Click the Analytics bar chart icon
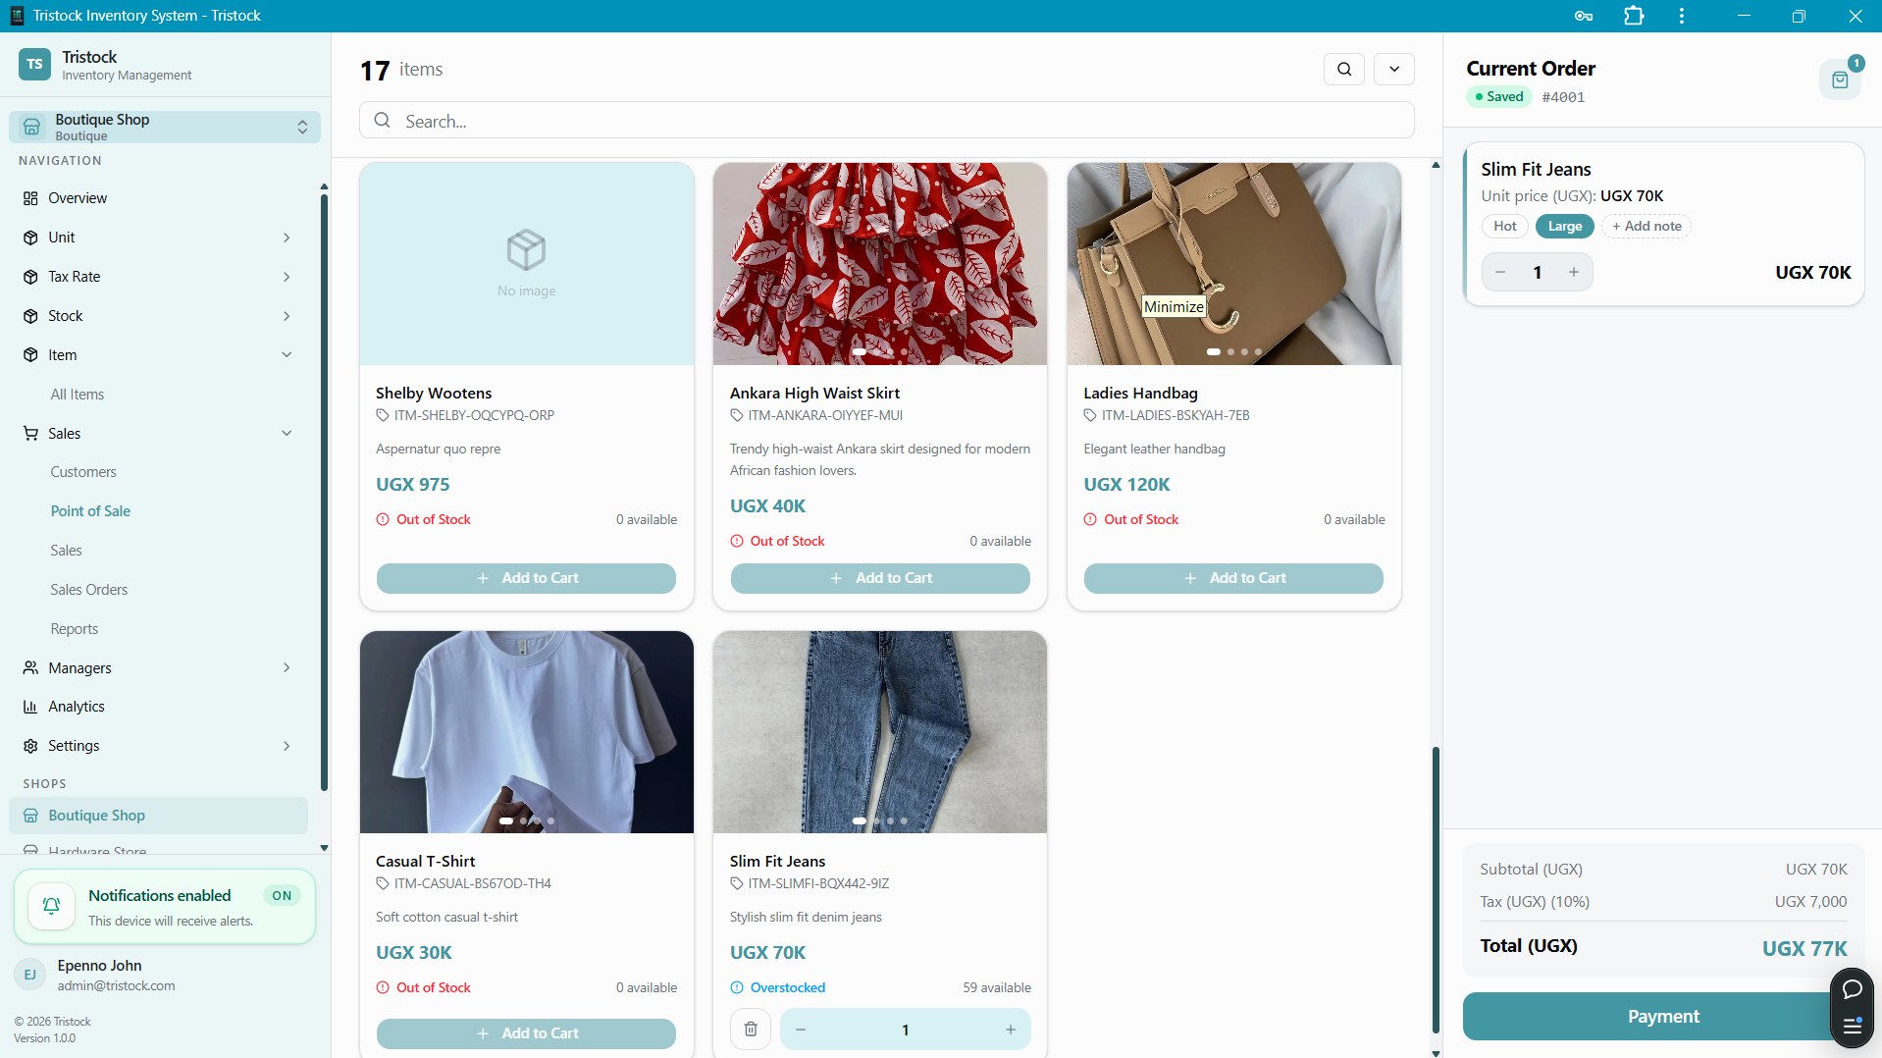The image size is (1882, 1058). 30,707
